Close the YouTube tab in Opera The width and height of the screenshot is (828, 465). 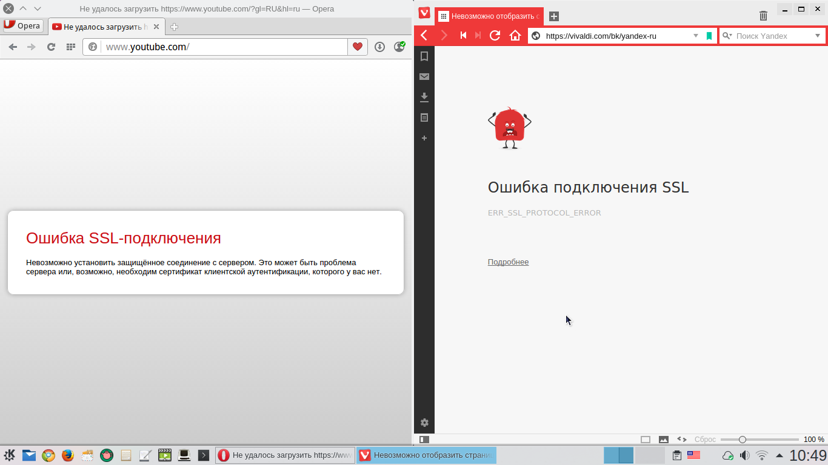[157, 27]
